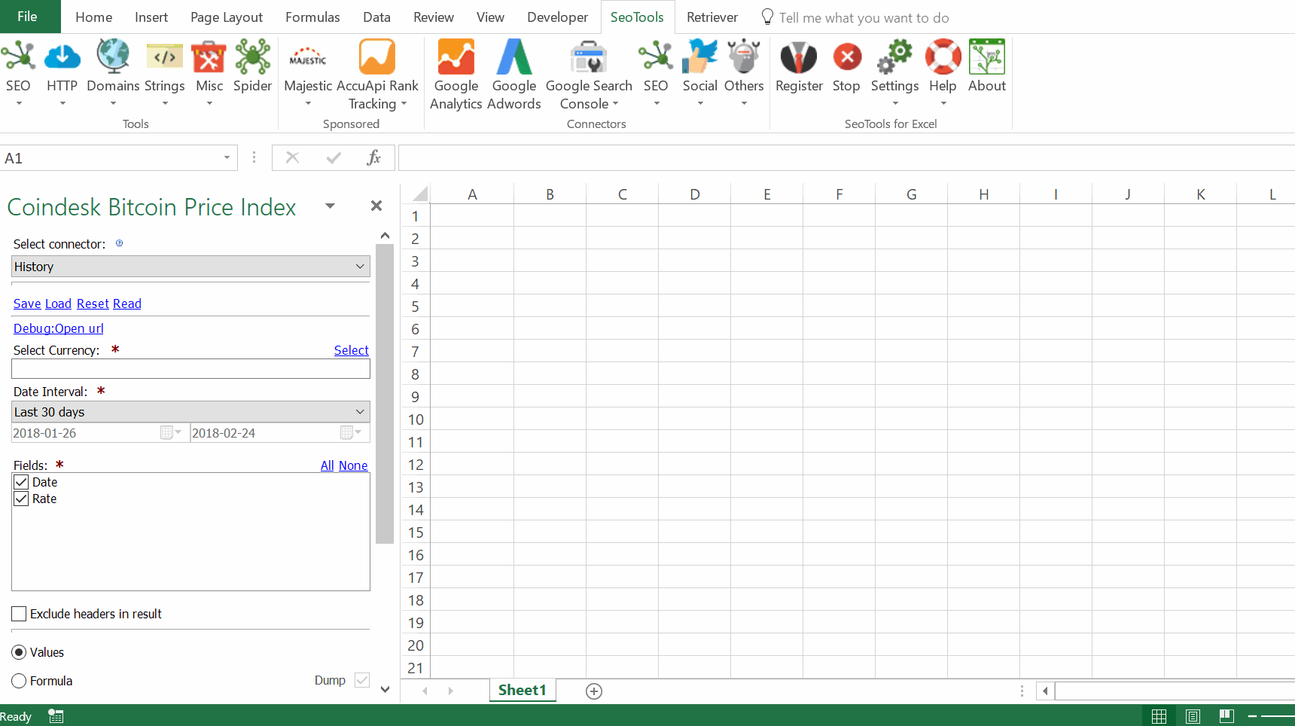Open the Google Adwords connector
This screenshot has width=1295, height=726.
click(515, 57)
